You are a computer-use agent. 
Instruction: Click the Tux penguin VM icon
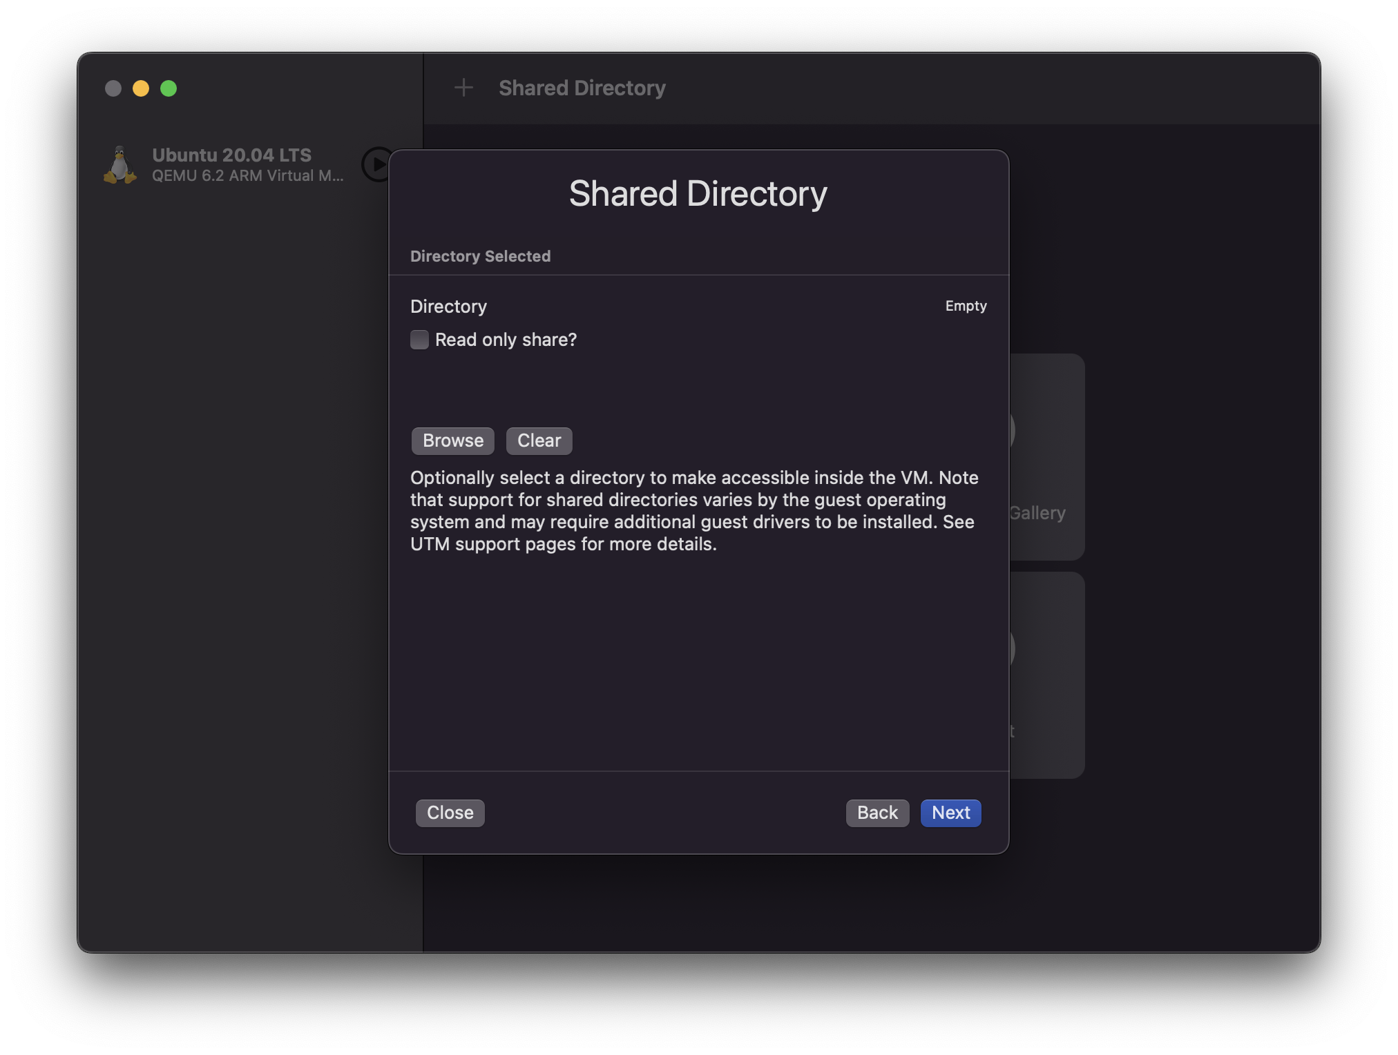120,165
